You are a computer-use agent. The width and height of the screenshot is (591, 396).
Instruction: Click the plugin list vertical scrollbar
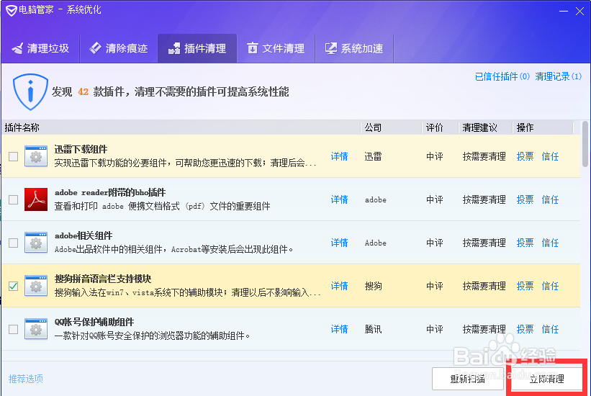coord(585,144)
